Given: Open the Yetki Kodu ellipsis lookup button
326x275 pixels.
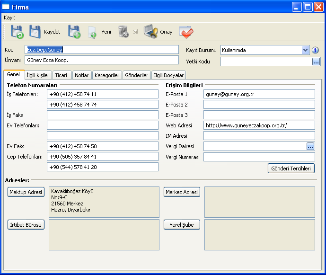Looking at the screenshot, I should point(316,62).
